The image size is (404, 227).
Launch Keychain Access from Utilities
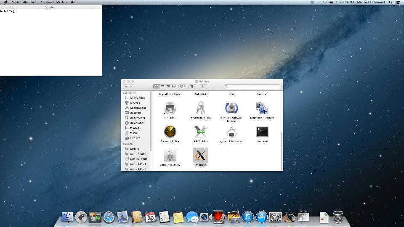pos(201,108)
